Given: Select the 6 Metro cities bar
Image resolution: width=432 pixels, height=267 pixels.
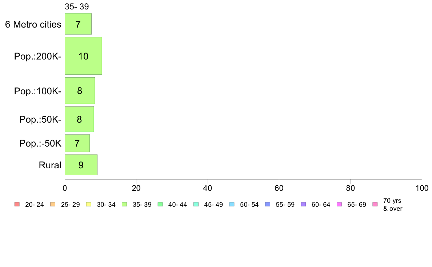Looking at the screenshot, I should coord(78,24).
